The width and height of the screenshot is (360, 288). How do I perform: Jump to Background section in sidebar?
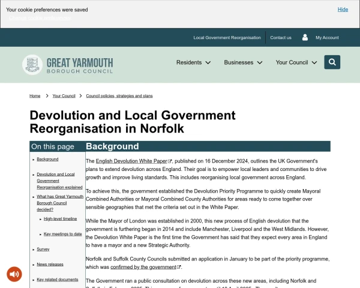click(x=47, y=159)
